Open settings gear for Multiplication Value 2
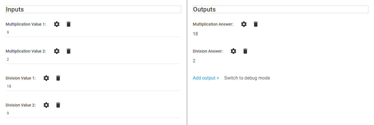 point(57,51)
